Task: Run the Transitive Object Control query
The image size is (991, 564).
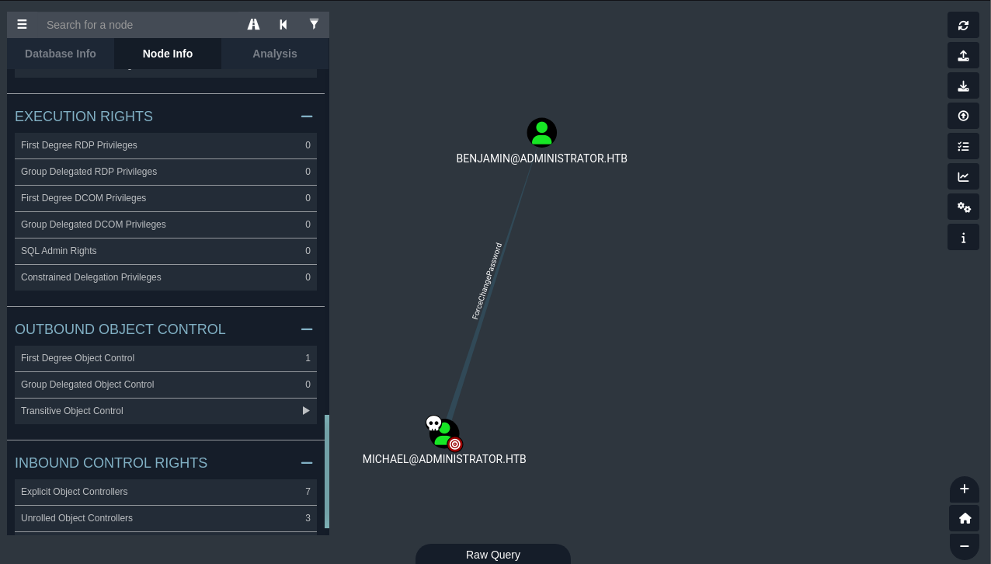Action: click(x=305, y=411)
